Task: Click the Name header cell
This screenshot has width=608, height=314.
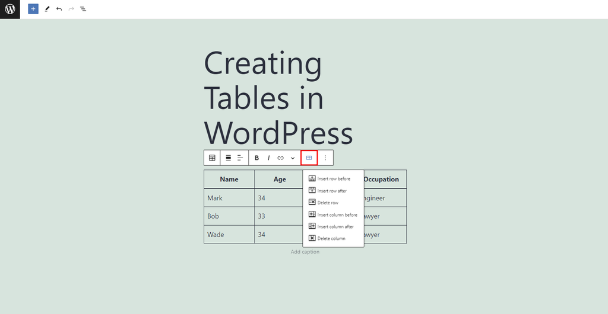Action: (229, 180)
